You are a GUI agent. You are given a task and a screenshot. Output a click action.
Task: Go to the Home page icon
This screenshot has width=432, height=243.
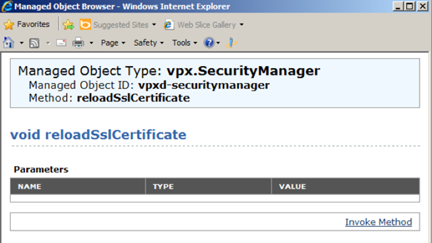tap(9, 43)
